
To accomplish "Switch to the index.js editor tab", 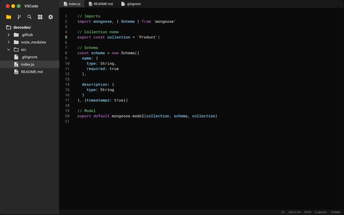I will tap(72, 4).
